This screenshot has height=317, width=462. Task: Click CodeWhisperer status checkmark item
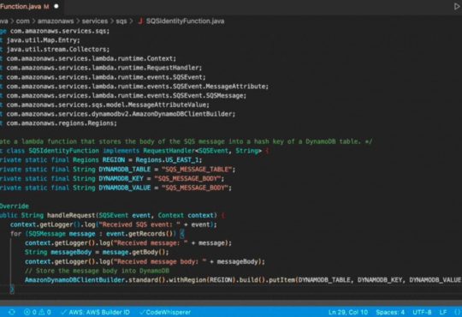pos(165,312)
